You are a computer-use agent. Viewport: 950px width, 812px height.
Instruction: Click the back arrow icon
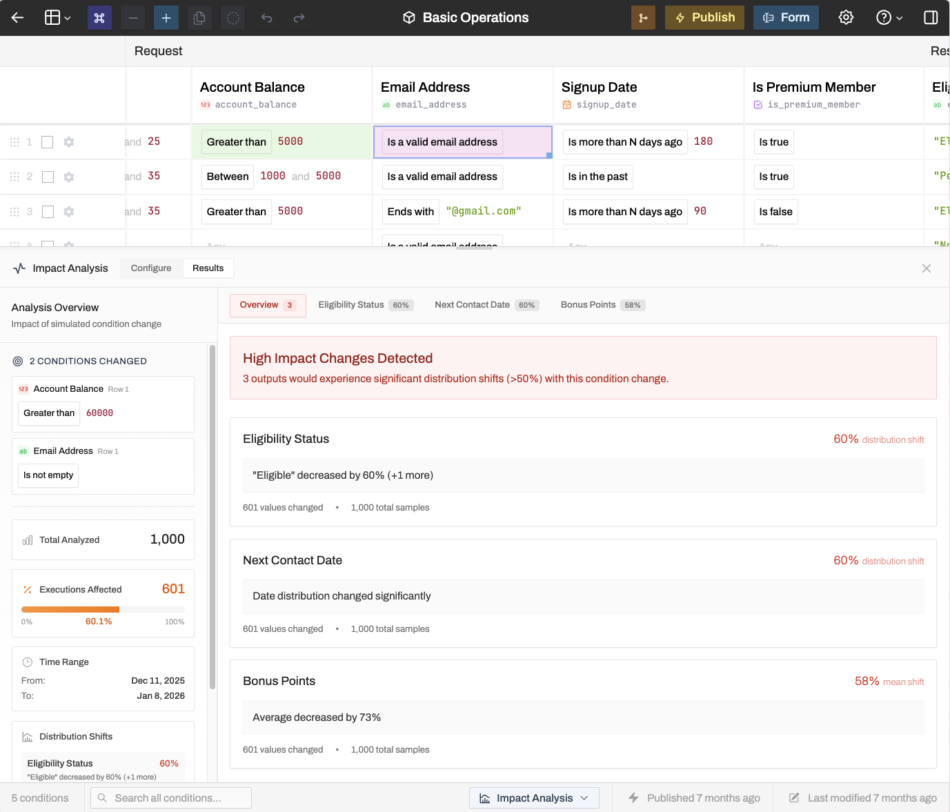click(18, 18)
